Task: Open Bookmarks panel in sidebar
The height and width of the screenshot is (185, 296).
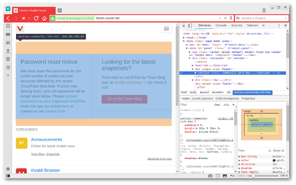Action: pos(8,26)
